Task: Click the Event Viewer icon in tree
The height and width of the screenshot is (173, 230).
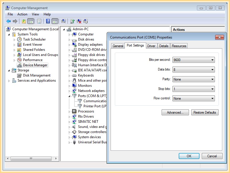Action: 19,45
